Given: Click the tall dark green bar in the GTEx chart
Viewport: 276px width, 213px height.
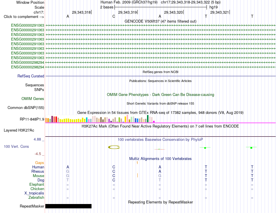Looking at the screenshot, I should [x=148, y=119].
